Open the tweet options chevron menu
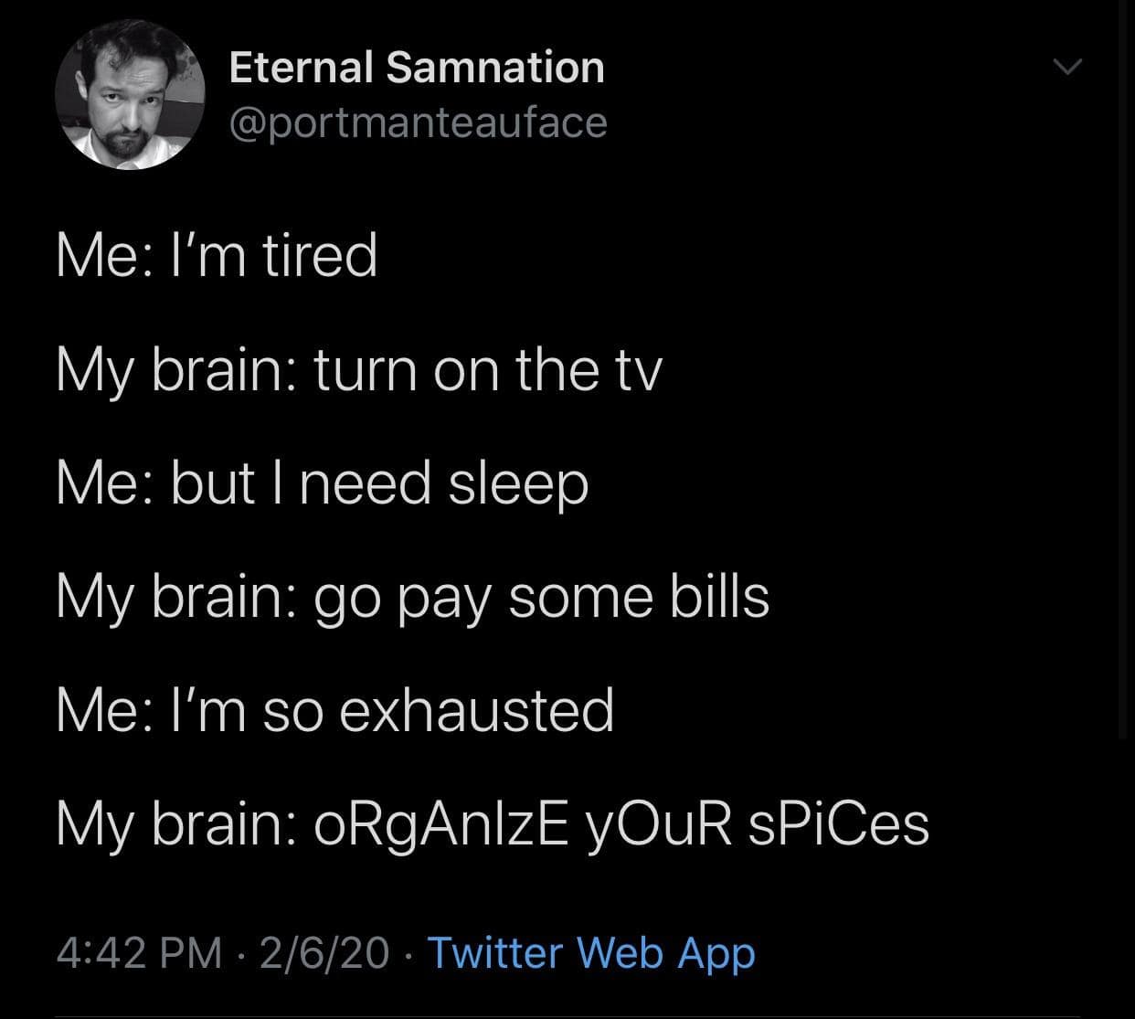Viewport: 1135px width, 1019px height. tap(1066, 67)
